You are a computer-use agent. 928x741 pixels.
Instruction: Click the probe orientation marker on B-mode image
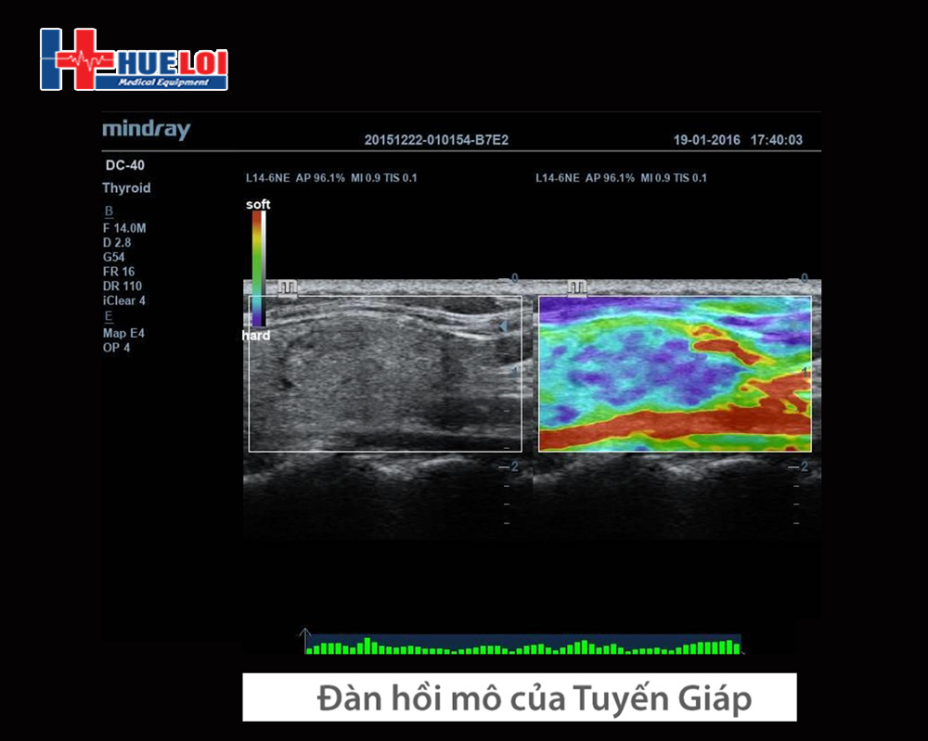[x=288, y=287]
